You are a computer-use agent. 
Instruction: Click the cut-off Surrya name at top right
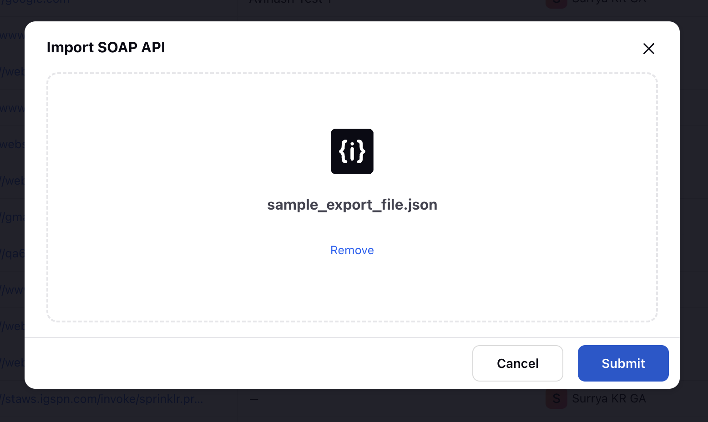609,2
